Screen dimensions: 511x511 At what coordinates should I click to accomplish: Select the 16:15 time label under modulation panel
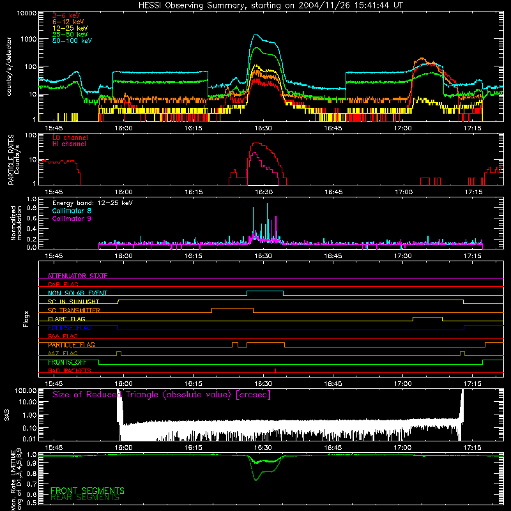(x=194, y=256)
